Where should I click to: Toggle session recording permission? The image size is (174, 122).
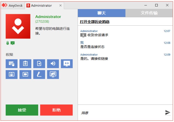tap(25, 74)
